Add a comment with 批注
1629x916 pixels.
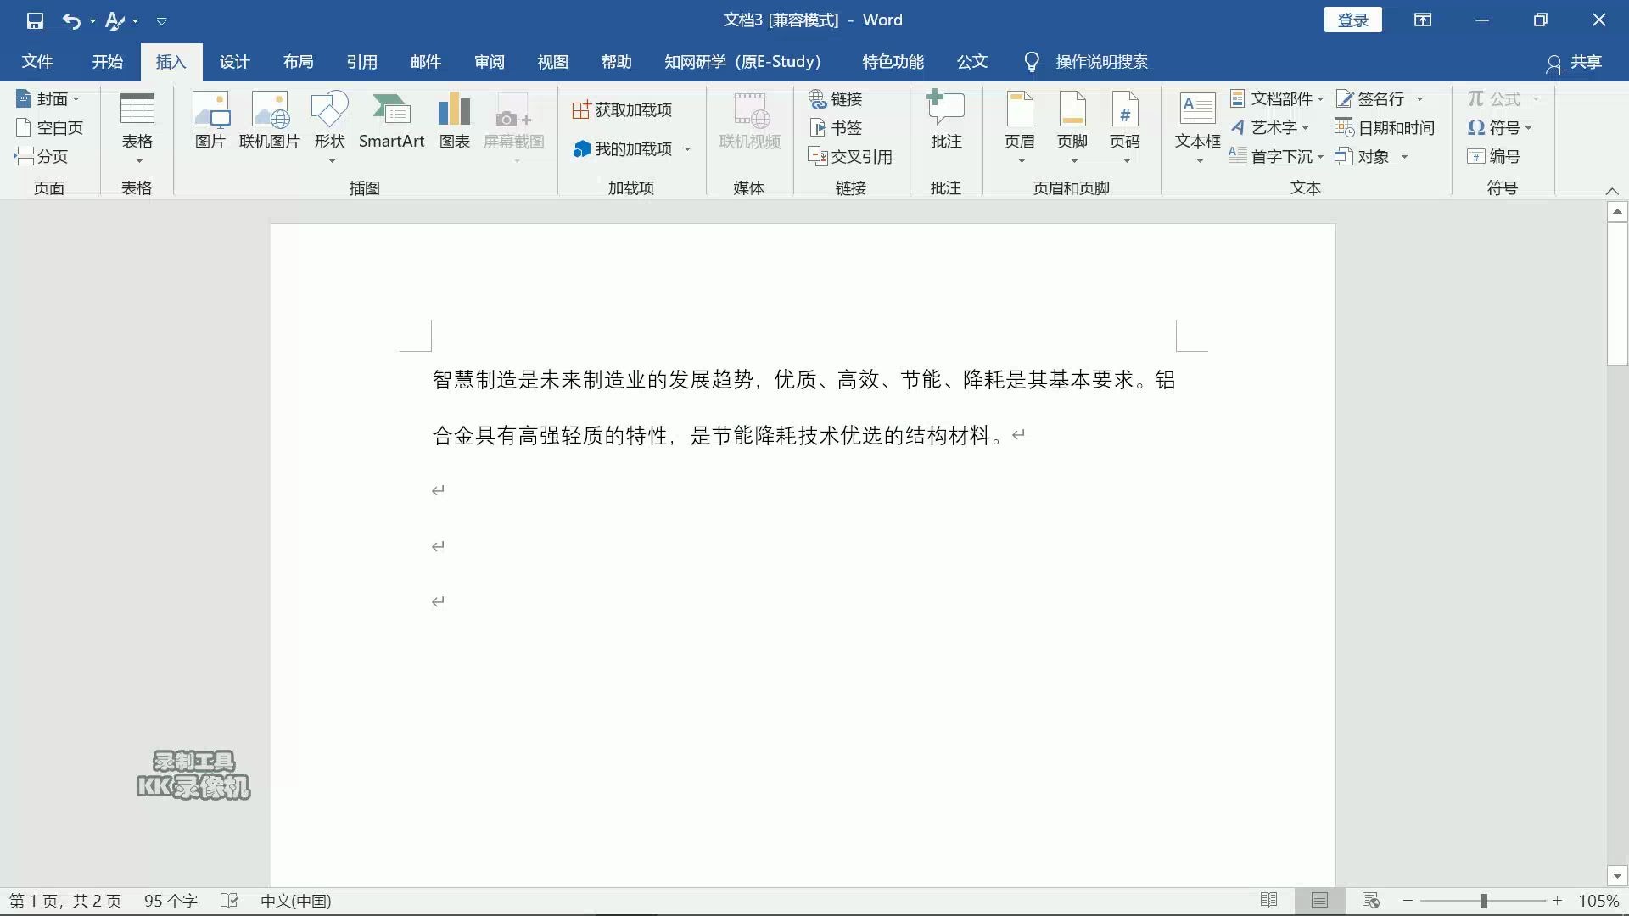946,121
